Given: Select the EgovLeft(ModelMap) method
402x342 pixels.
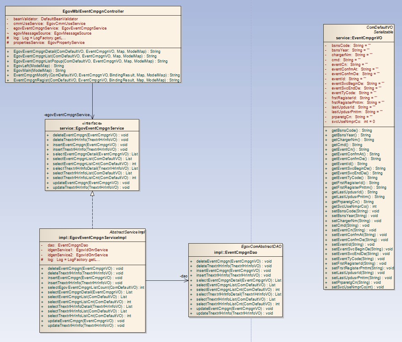Looking at the screenshot, I should [x=39, y=66].
